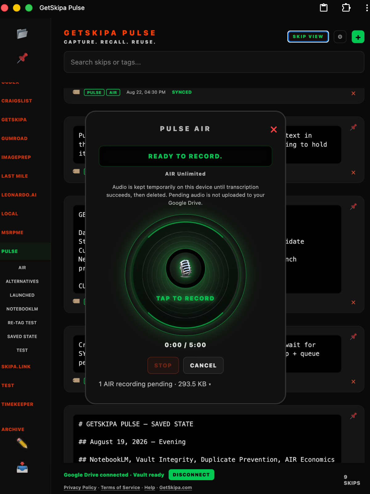Open settings gear next to Skip View
This screenshot has height=494, width=370.
tap(340, 37)
